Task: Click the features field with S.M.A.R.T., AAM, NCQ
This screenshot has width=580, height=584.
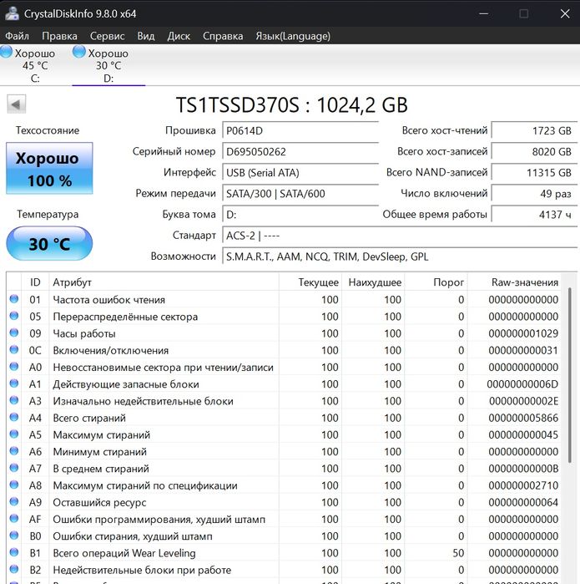Action: coord(400,256)
